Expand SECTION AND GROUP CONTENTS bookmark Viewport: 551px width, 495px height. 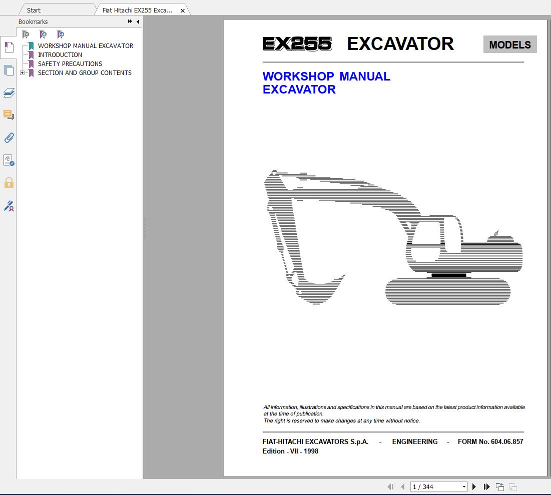coord(22,72)
